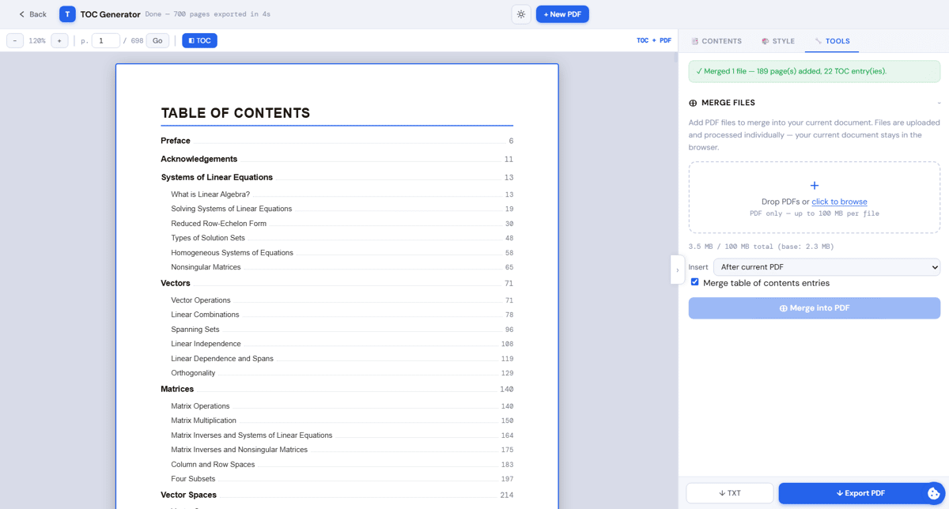Uncheck Merge table of contents entries
Screen dimensions: 949x509
tap(695, 282)
